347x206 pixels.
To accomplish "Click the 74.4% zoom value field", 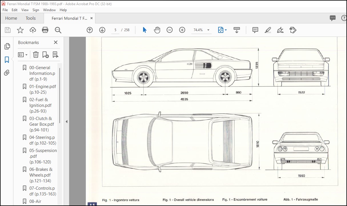I will (198, 30).
